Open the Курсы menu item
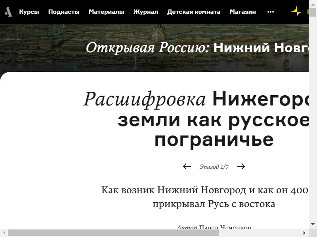317x237 pixels. click(29, 12)
